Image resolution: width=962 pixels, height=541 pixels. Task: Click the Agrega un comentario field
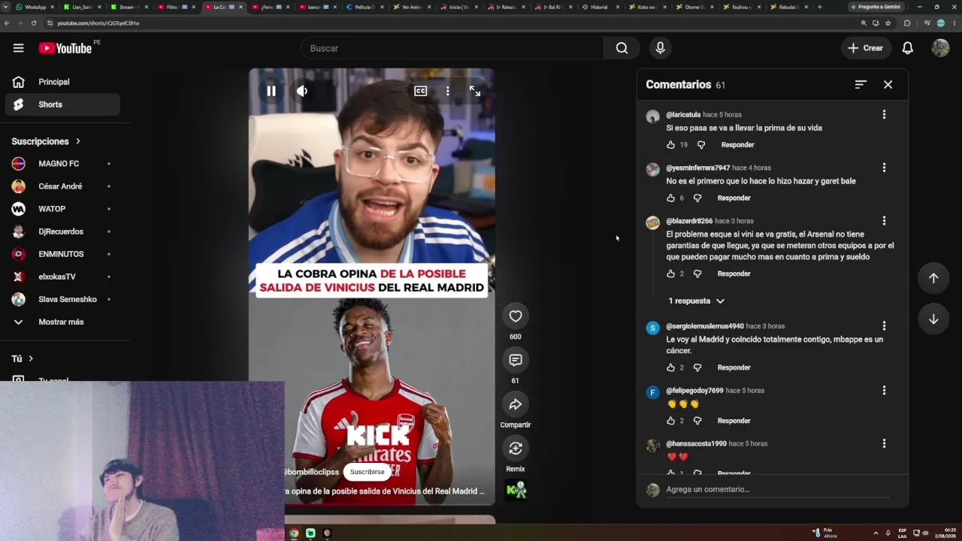click(x=778, y=490)
